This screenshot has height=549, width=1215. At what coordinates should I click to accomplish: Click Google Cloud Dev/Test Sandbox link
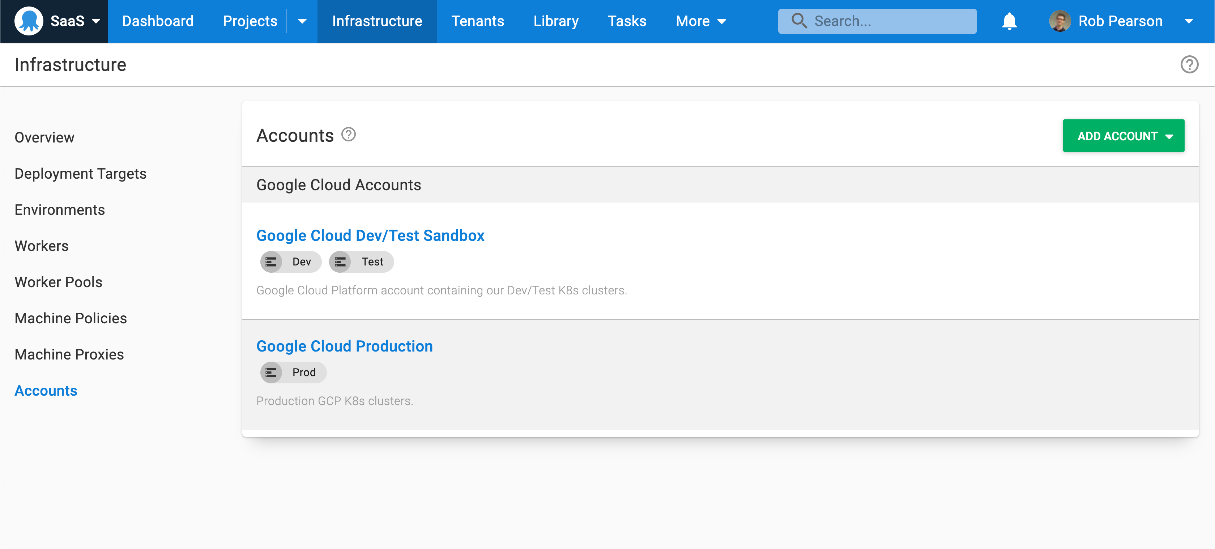370,235
